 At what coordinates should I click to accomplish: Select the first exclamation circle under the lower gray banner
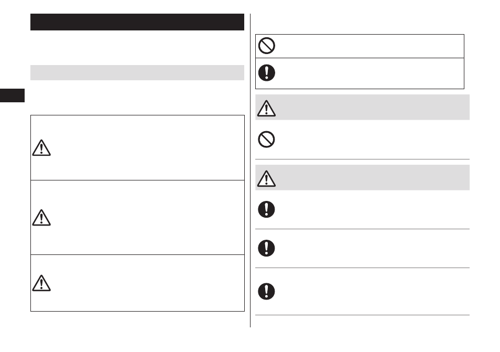(266, 209)
